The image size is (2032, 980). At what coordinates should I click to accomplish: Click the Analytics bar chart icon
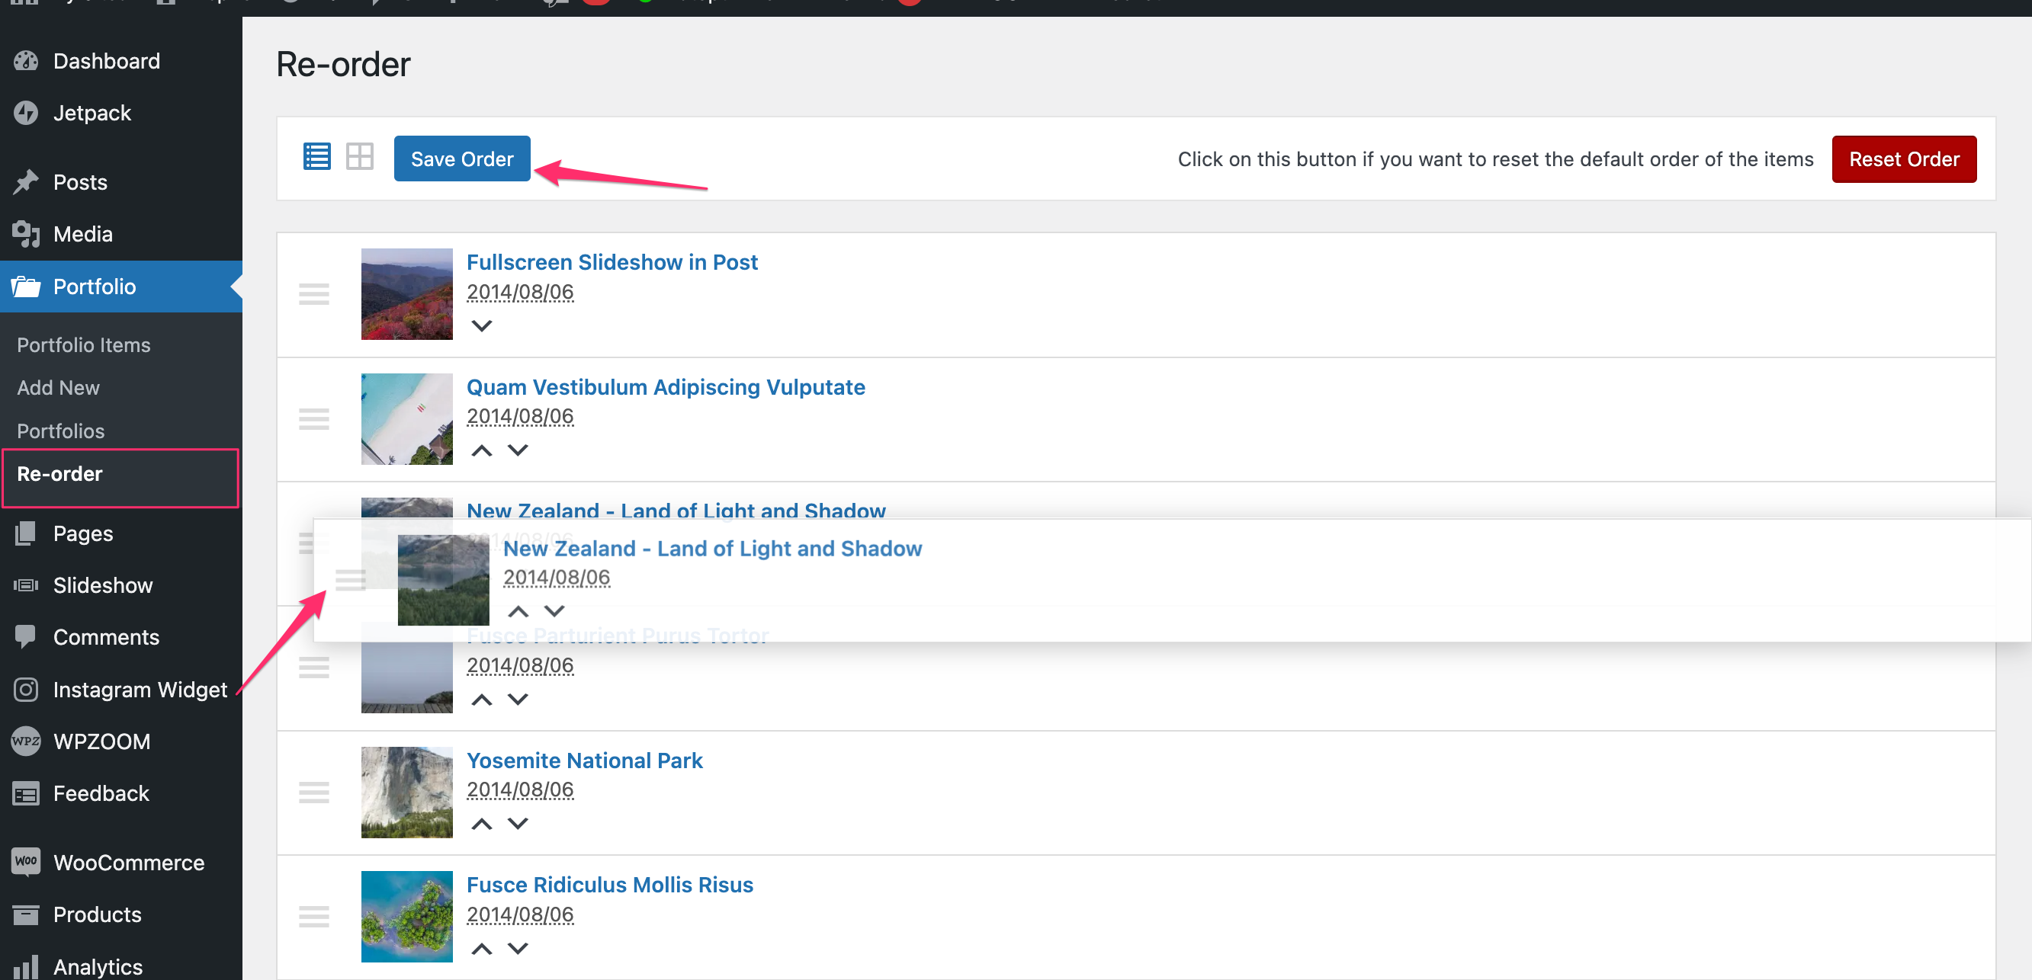tap(26, 966)
